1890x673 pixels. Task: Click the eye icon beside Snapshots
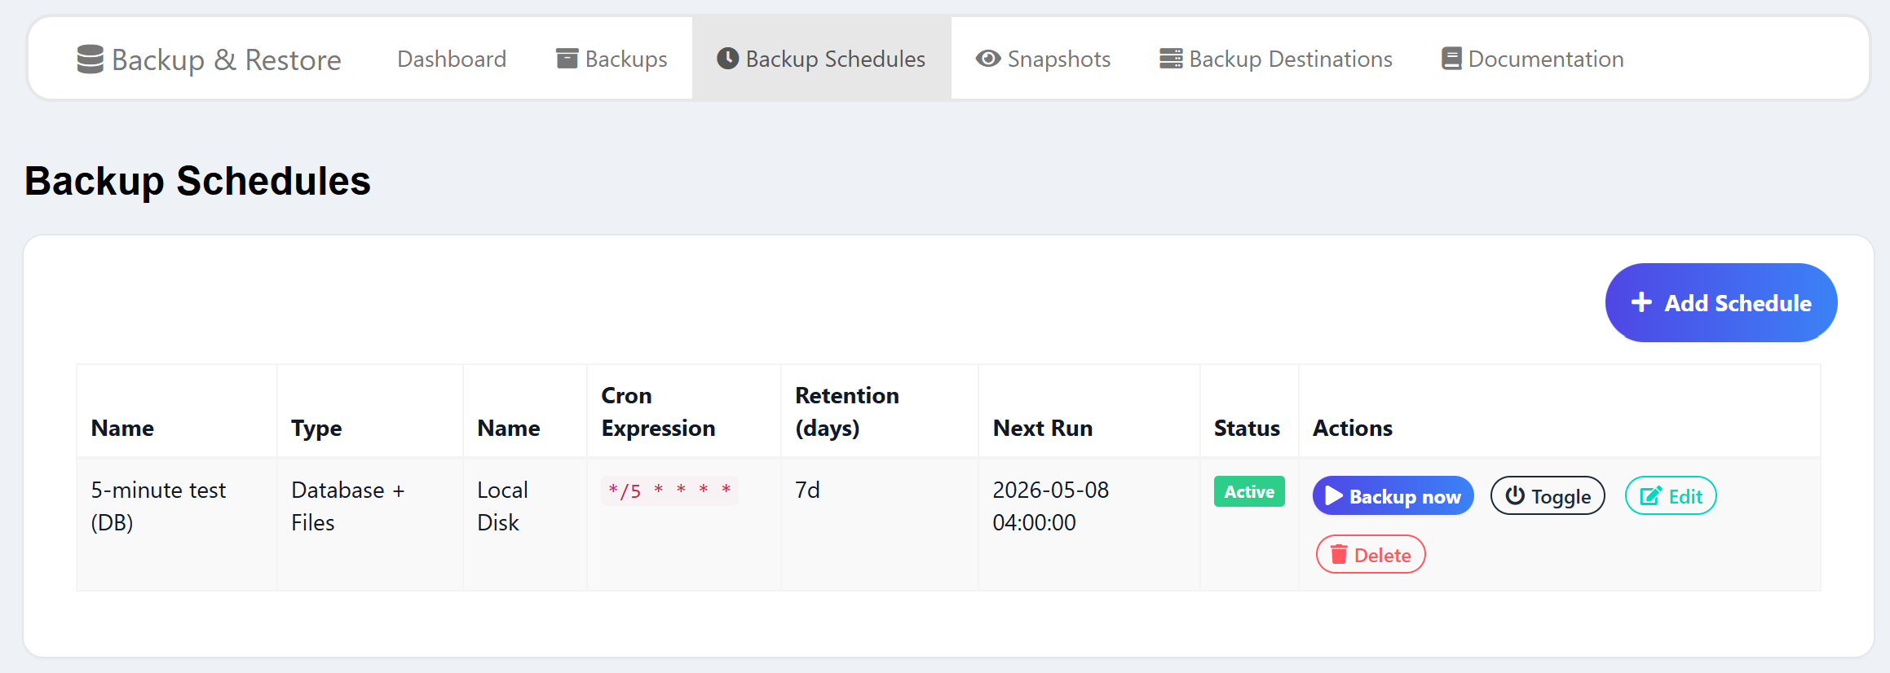988,59
